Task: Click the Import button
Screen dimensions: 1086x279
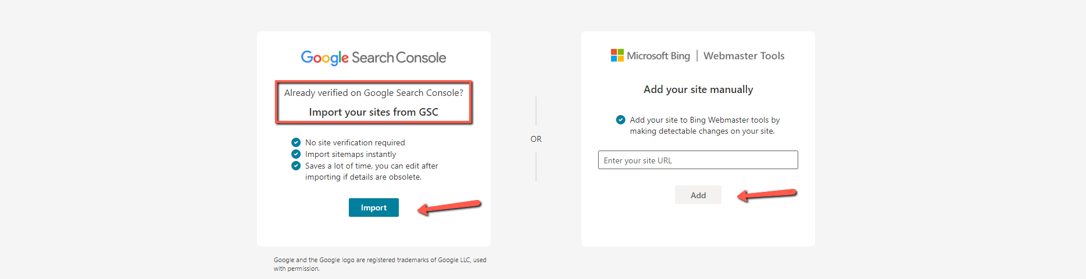Action: [x=374, y=208]
